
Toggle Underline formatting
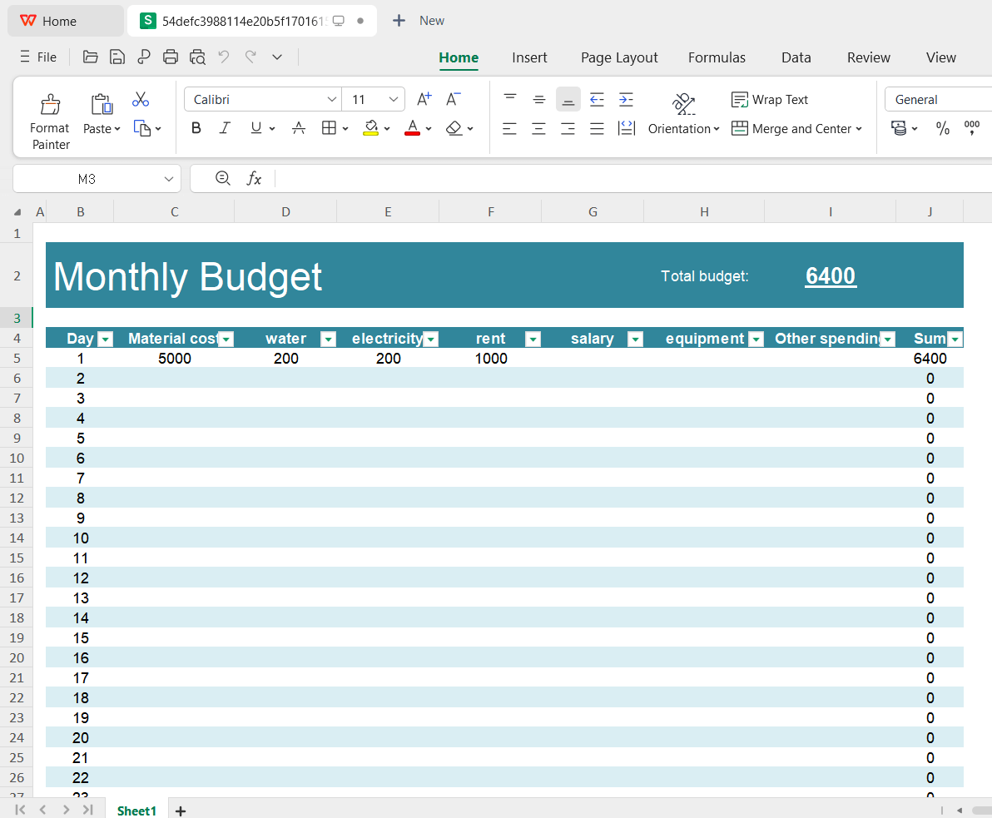click(x=255, y=128)
